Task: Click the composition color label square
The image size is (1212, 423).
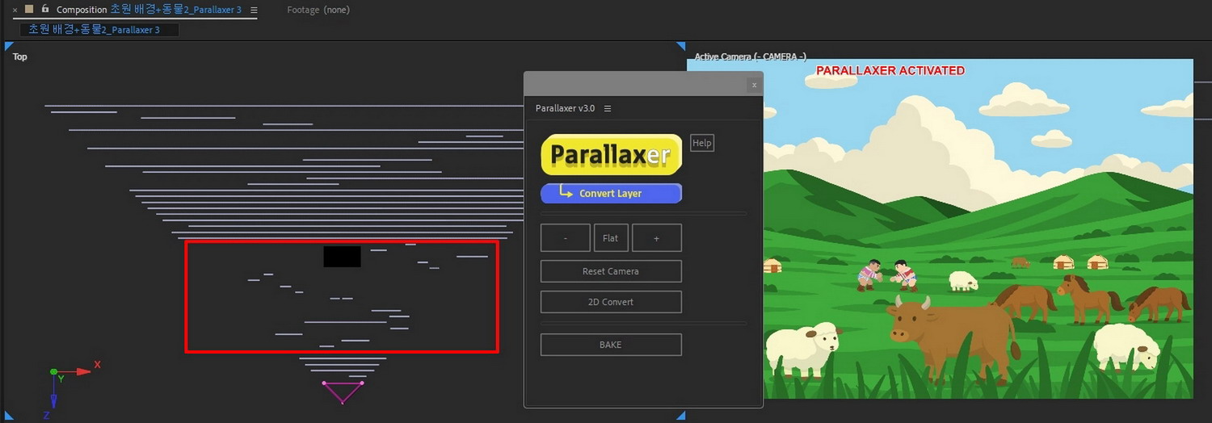Action: pos(29,9)
